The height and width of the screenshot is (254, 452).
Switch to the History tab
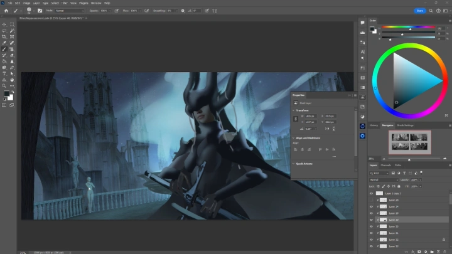pyautogui.click(x=374, y=125)
